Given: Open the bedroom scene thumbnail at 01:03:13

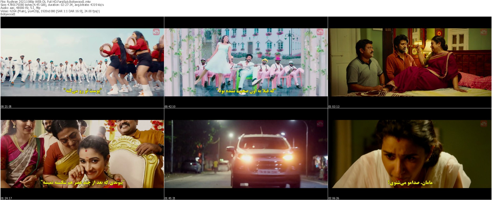Looking at the screenshot, I should pyautogui.click(x=410, y=62).
